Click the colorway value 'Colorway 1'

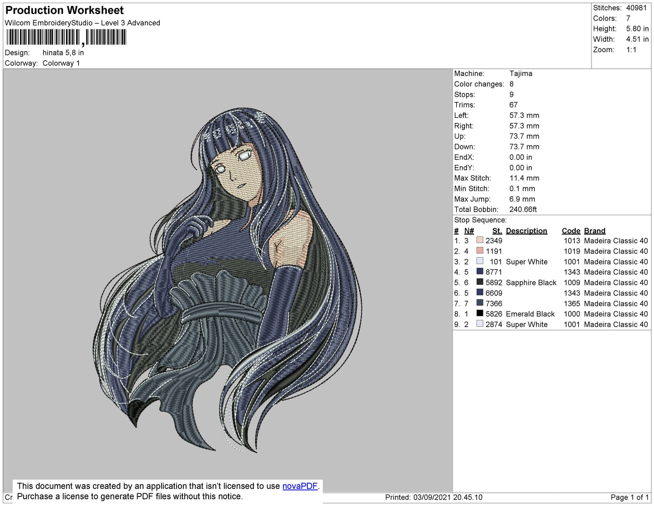point(61,63)
